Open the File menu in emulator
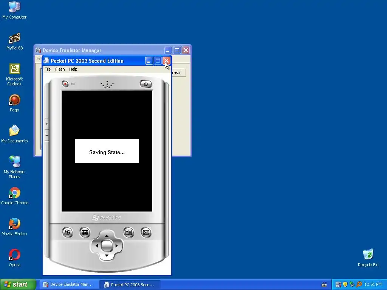The image size is (387, 290). [x=48, y=69]
